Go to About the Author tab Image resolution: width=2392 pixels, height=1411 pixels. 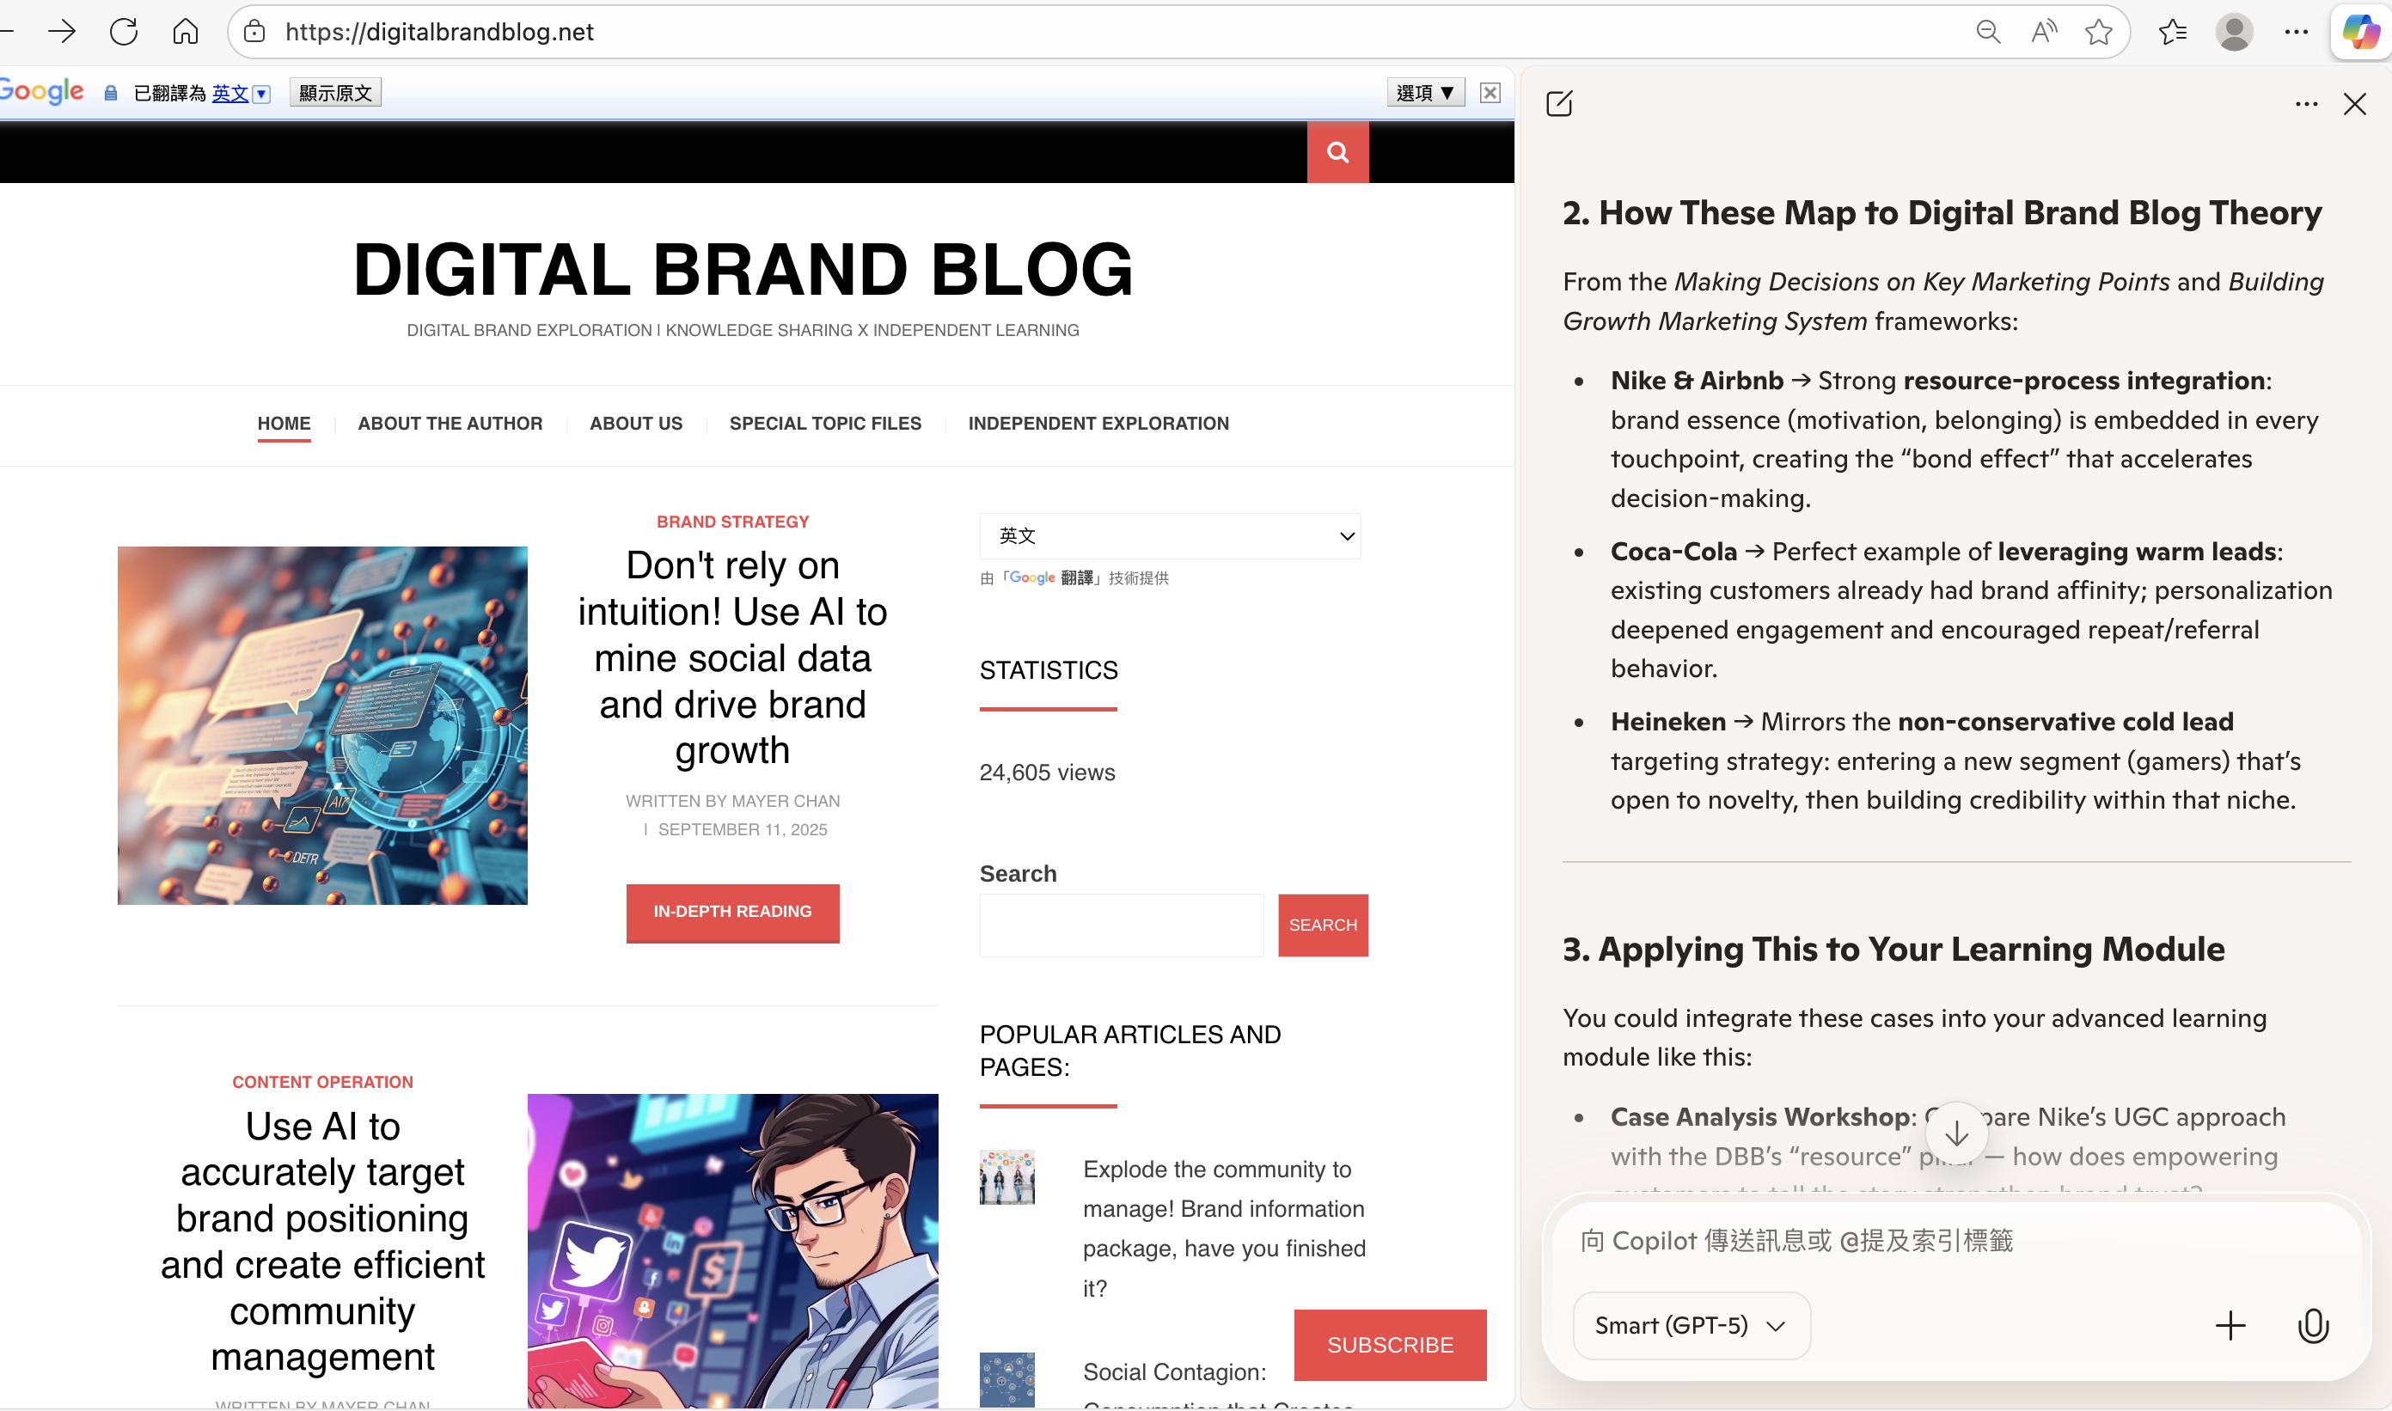[x=450, y=423]
